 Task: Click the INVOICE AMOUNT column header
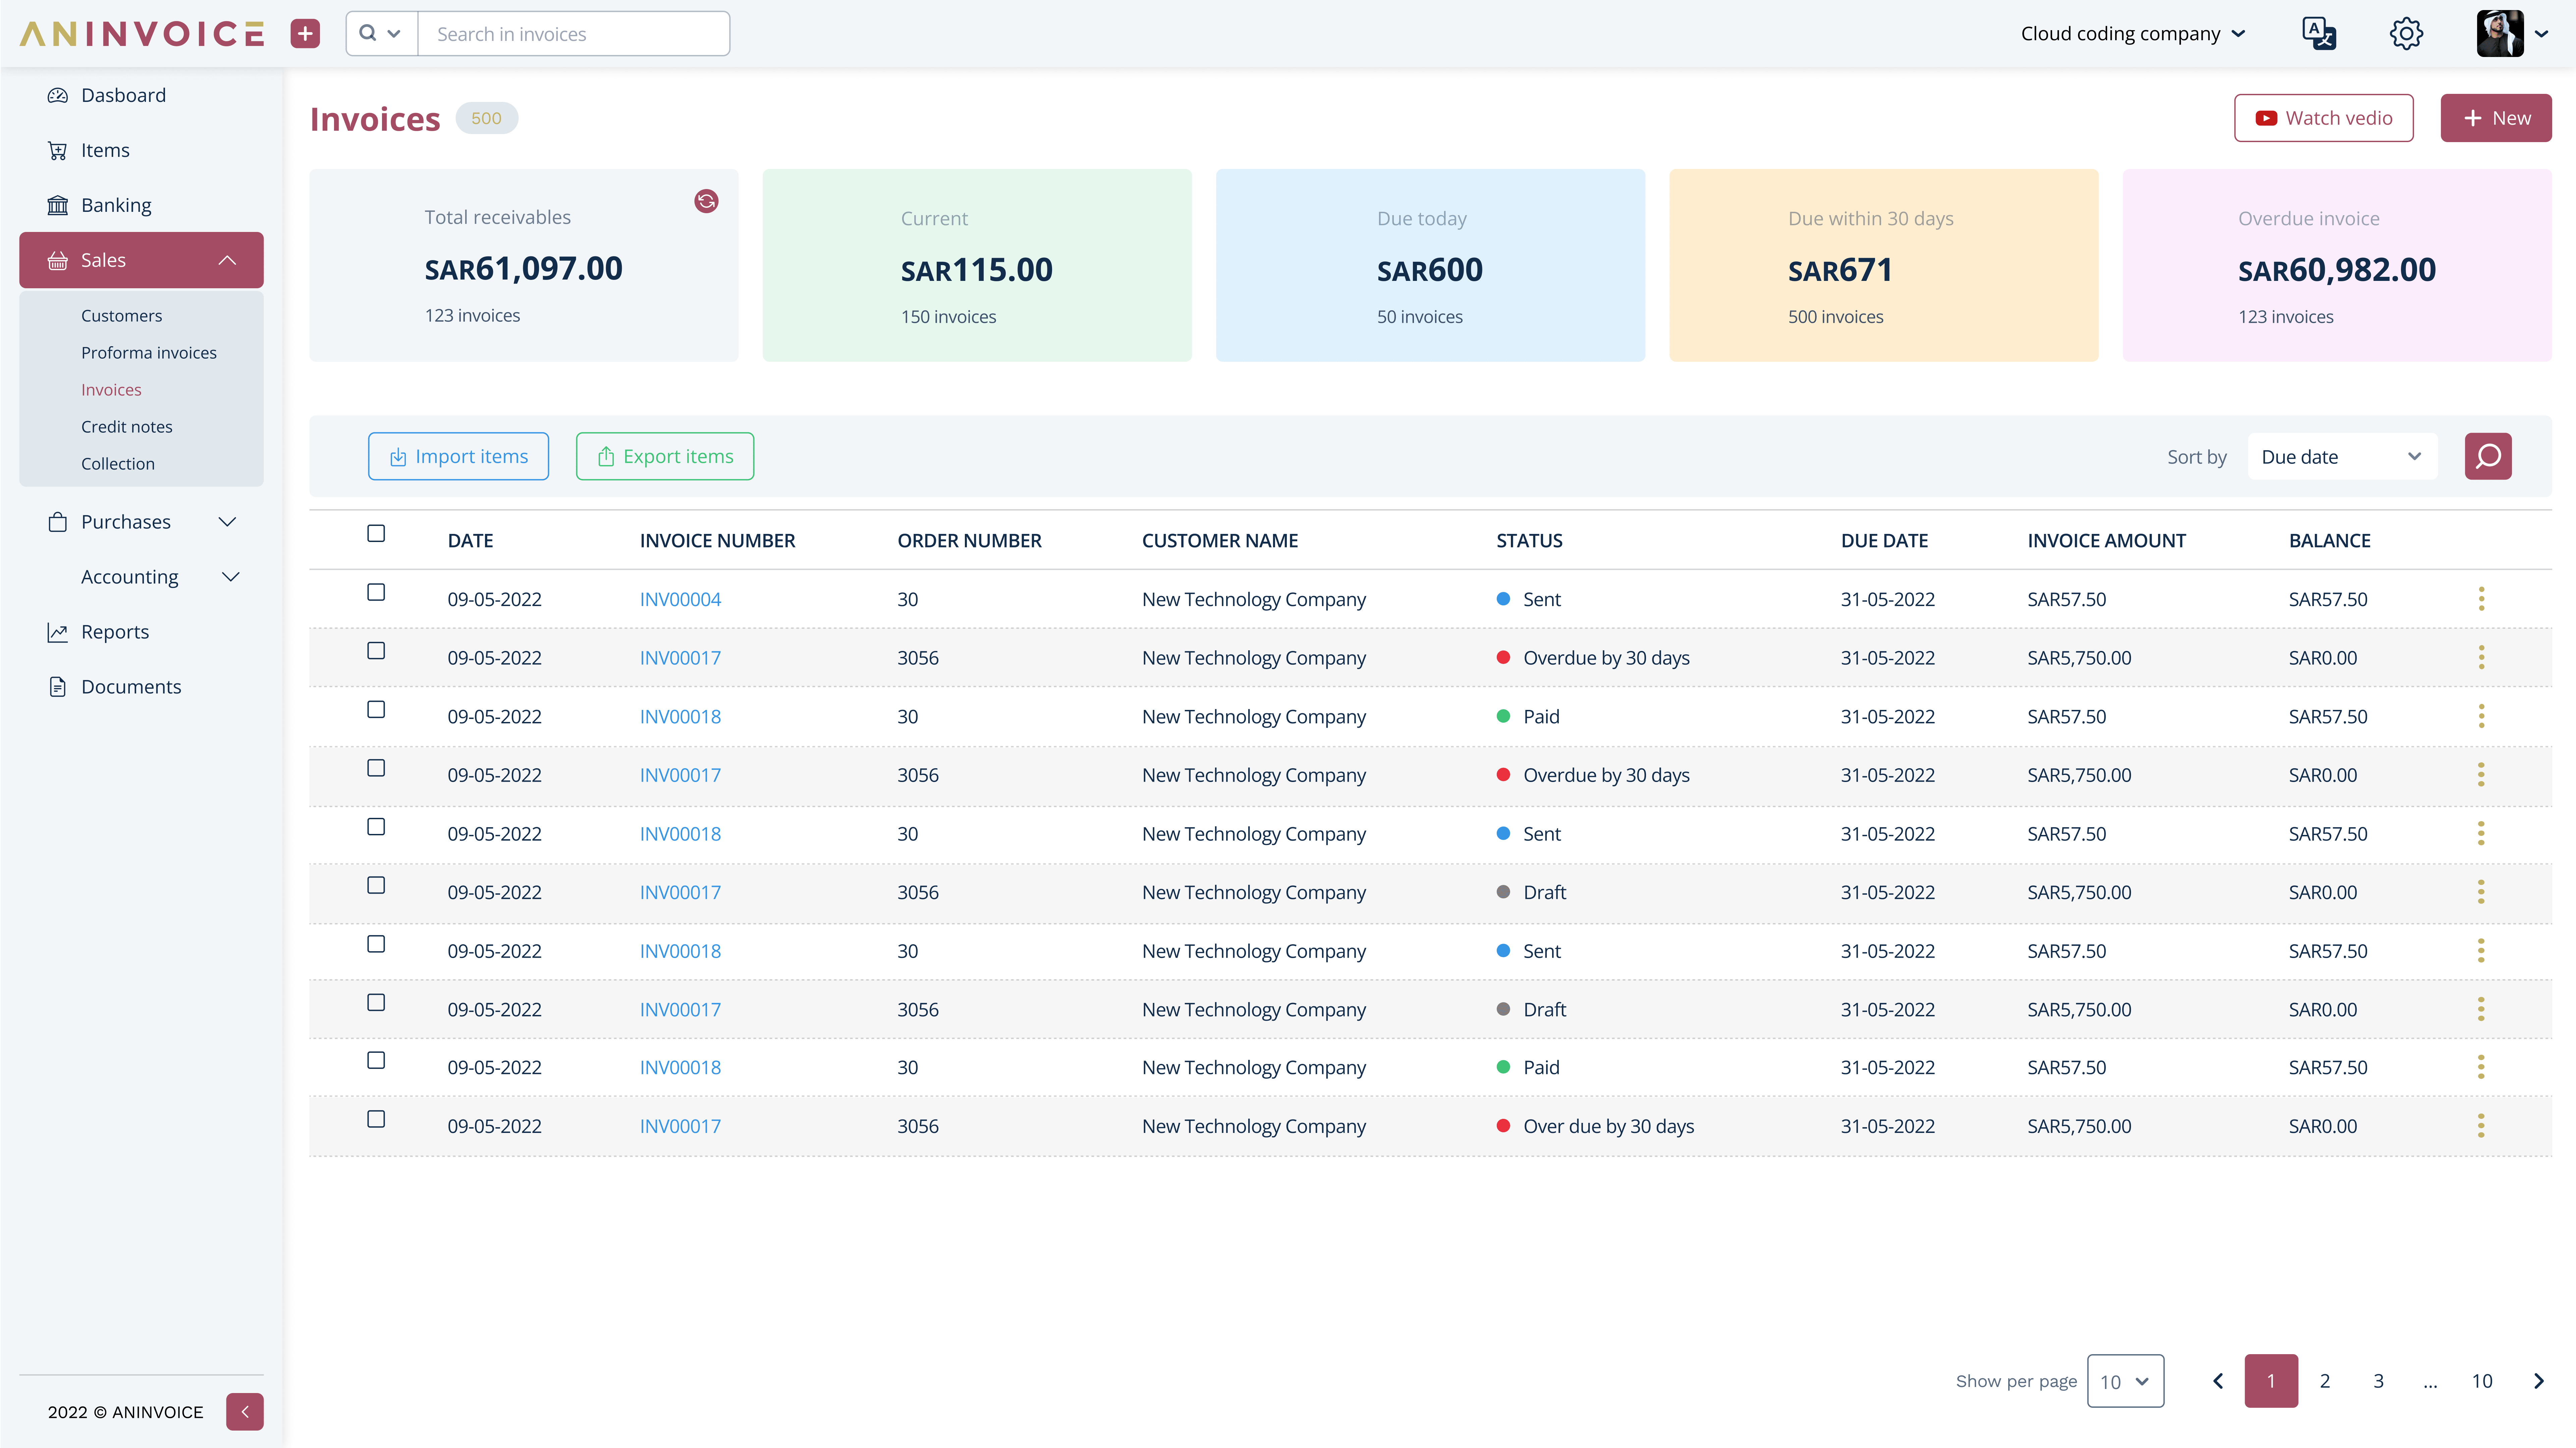pos(2107,541)
